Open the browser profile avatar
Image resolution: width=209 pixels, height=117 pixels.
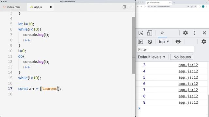click(x=203, y=6)
